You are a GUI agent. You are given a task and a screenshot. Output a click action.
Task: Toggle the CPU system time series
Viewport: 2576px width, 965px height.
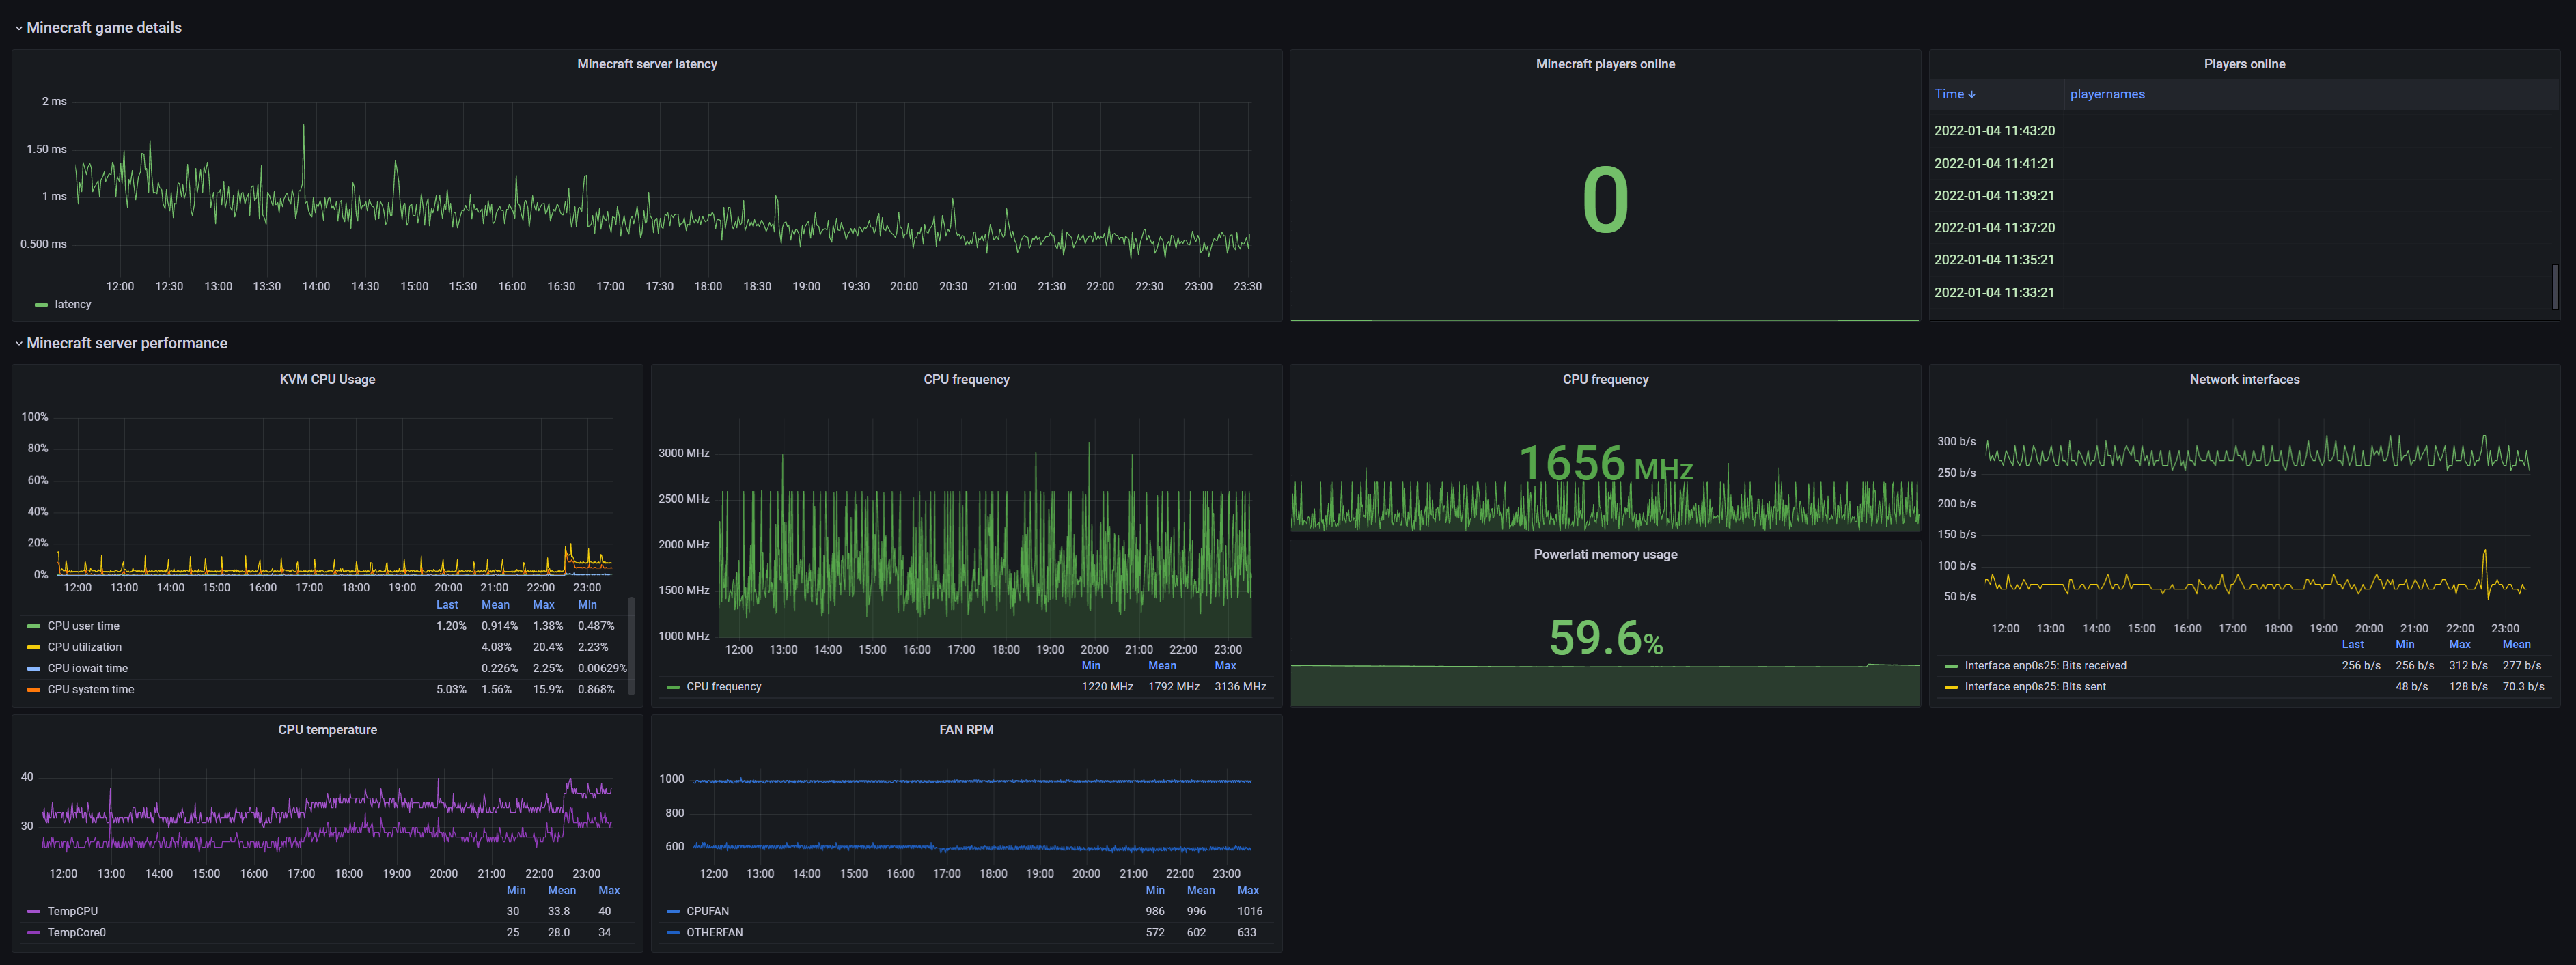[x=90, y=689]
